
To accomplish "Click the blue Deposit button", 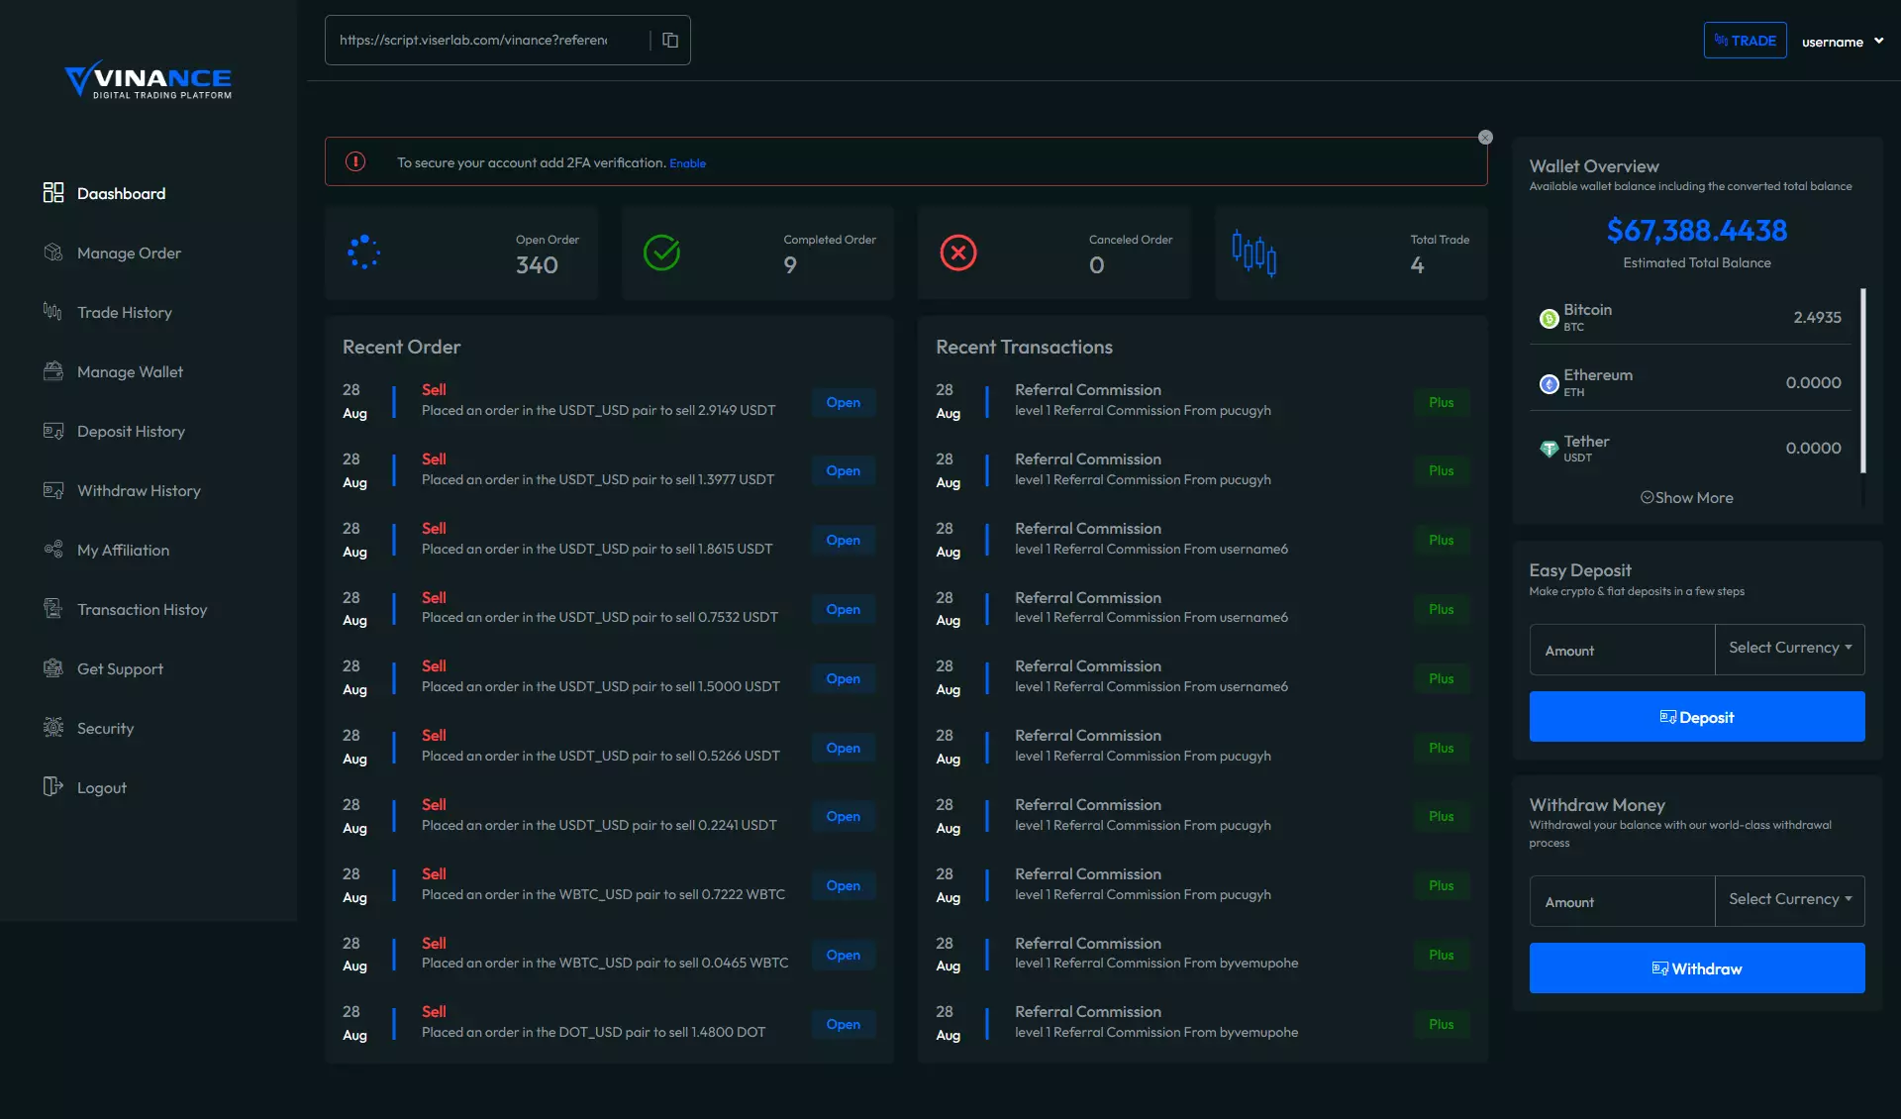I will point(1697,717).
